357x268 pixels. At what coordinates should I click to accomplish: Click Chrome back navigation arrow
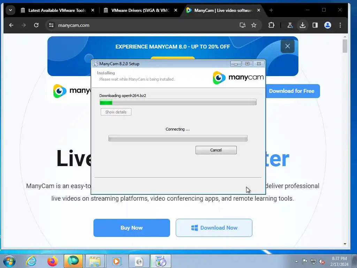pyautogui.click(x=11, y=25)
